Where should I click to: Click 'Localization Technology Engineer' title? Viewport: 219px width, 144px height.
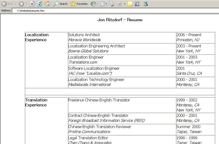[96, 79]
